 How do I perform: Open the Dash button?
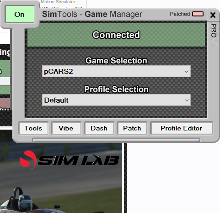pos(99,128)
